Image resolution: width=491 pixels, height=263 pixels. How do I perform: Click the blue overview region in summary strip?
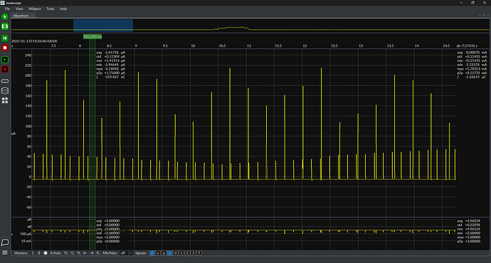(x=103, y=26)
